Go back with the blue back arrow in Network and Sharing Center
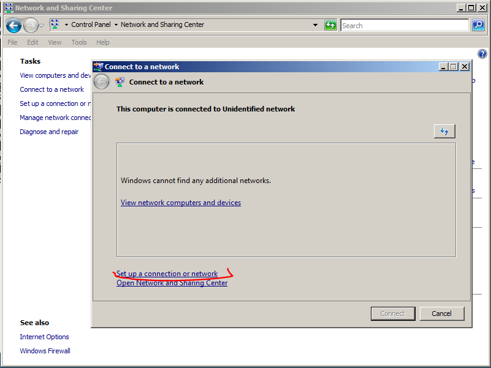Screen dimensions: 491x368 pyautogui.click(x=13, y=25)
